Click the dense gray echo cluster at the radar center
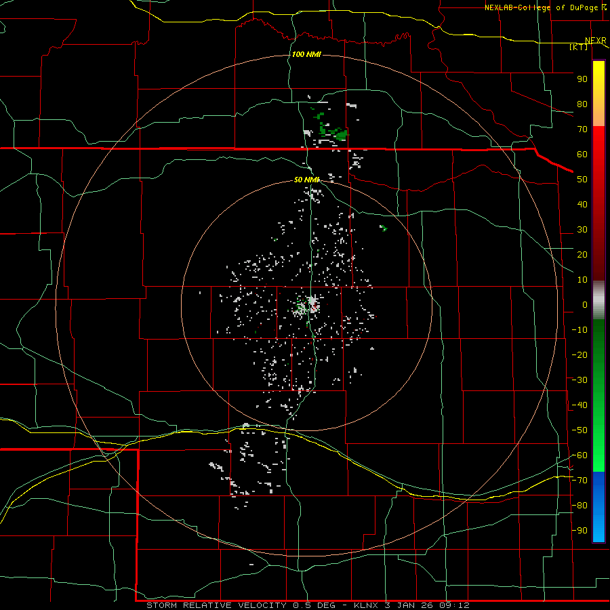610x610 pixels. (312, 303)
